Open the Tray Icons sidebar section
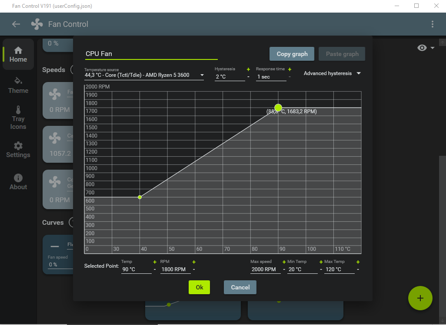This screenshot has width=446, height=325. tap(18, 118)
